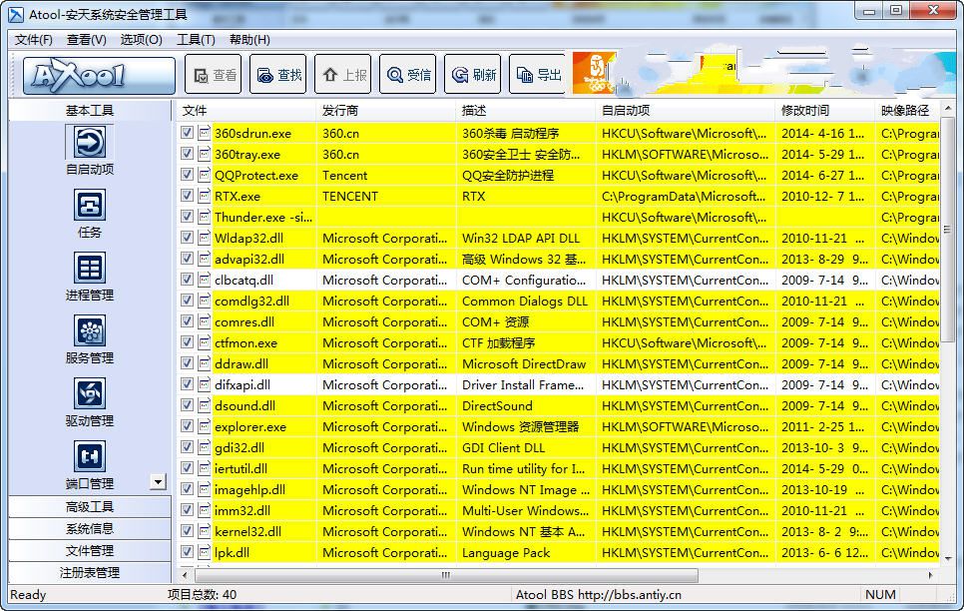Screen dimensions: 964x611
Task: Open the 自启动项 startup items tool
Action: coord(89,142)
